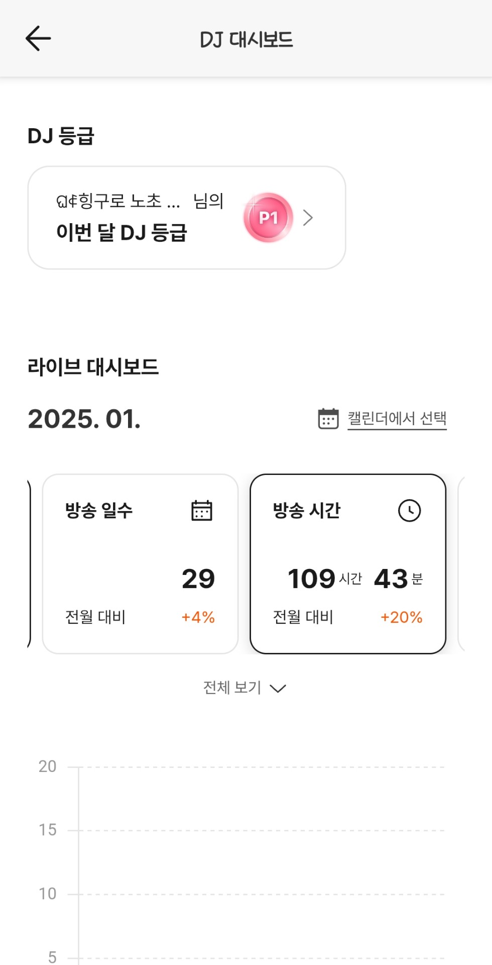Click the P1 grade badge
The image size is (492, 965).
(x=269, y=218)
